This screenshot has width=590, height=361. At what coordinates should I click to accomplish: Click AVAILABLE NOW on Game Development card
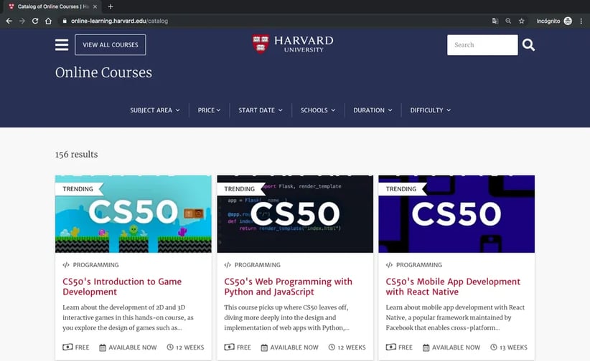pyautogui.click(x=133, y=347)
